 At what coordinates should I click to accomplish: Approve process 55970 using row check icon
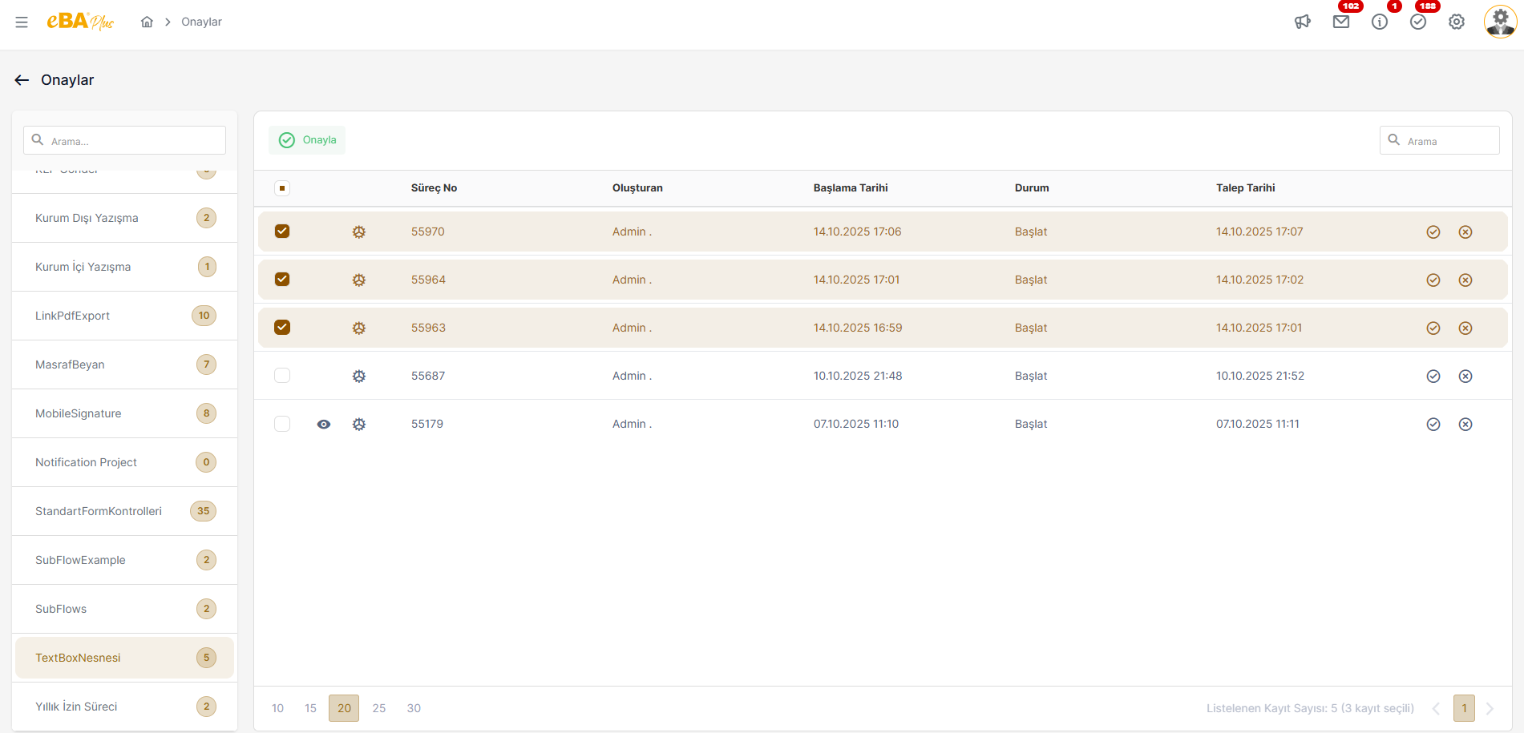tap(1433, 232)
